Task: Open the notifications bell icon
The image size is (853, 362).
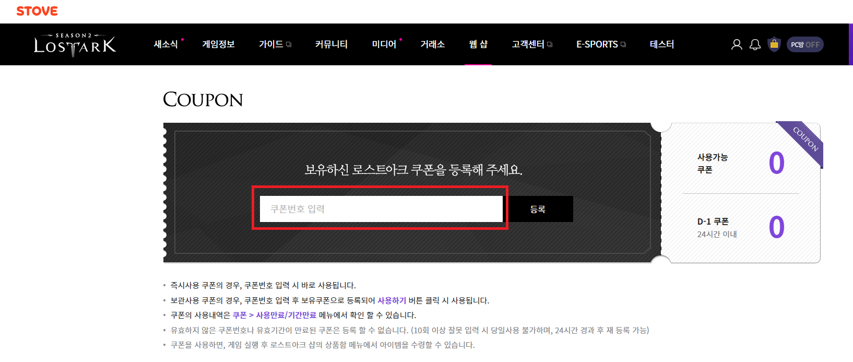Action: 755,44
